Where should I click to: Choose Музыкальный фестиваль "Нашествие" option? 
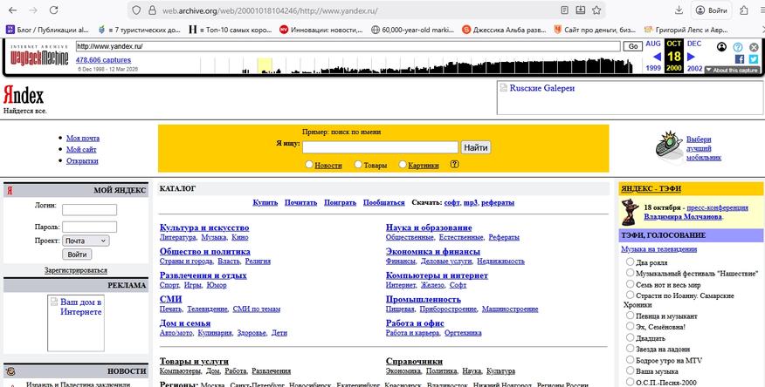[630, 273]
